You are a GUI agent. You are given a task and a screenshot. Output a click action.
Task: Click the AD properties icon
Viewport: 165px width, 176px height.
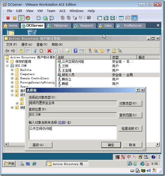pos(55,51)
